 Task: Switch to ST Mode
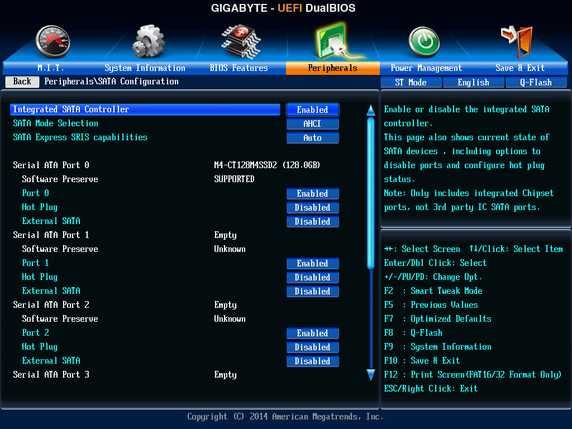(x=411, y=83)
